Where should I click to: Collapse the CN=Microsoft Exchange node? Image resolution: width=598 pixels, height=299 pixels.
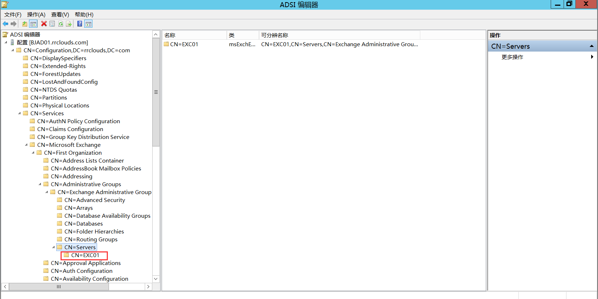coord(26,145)
